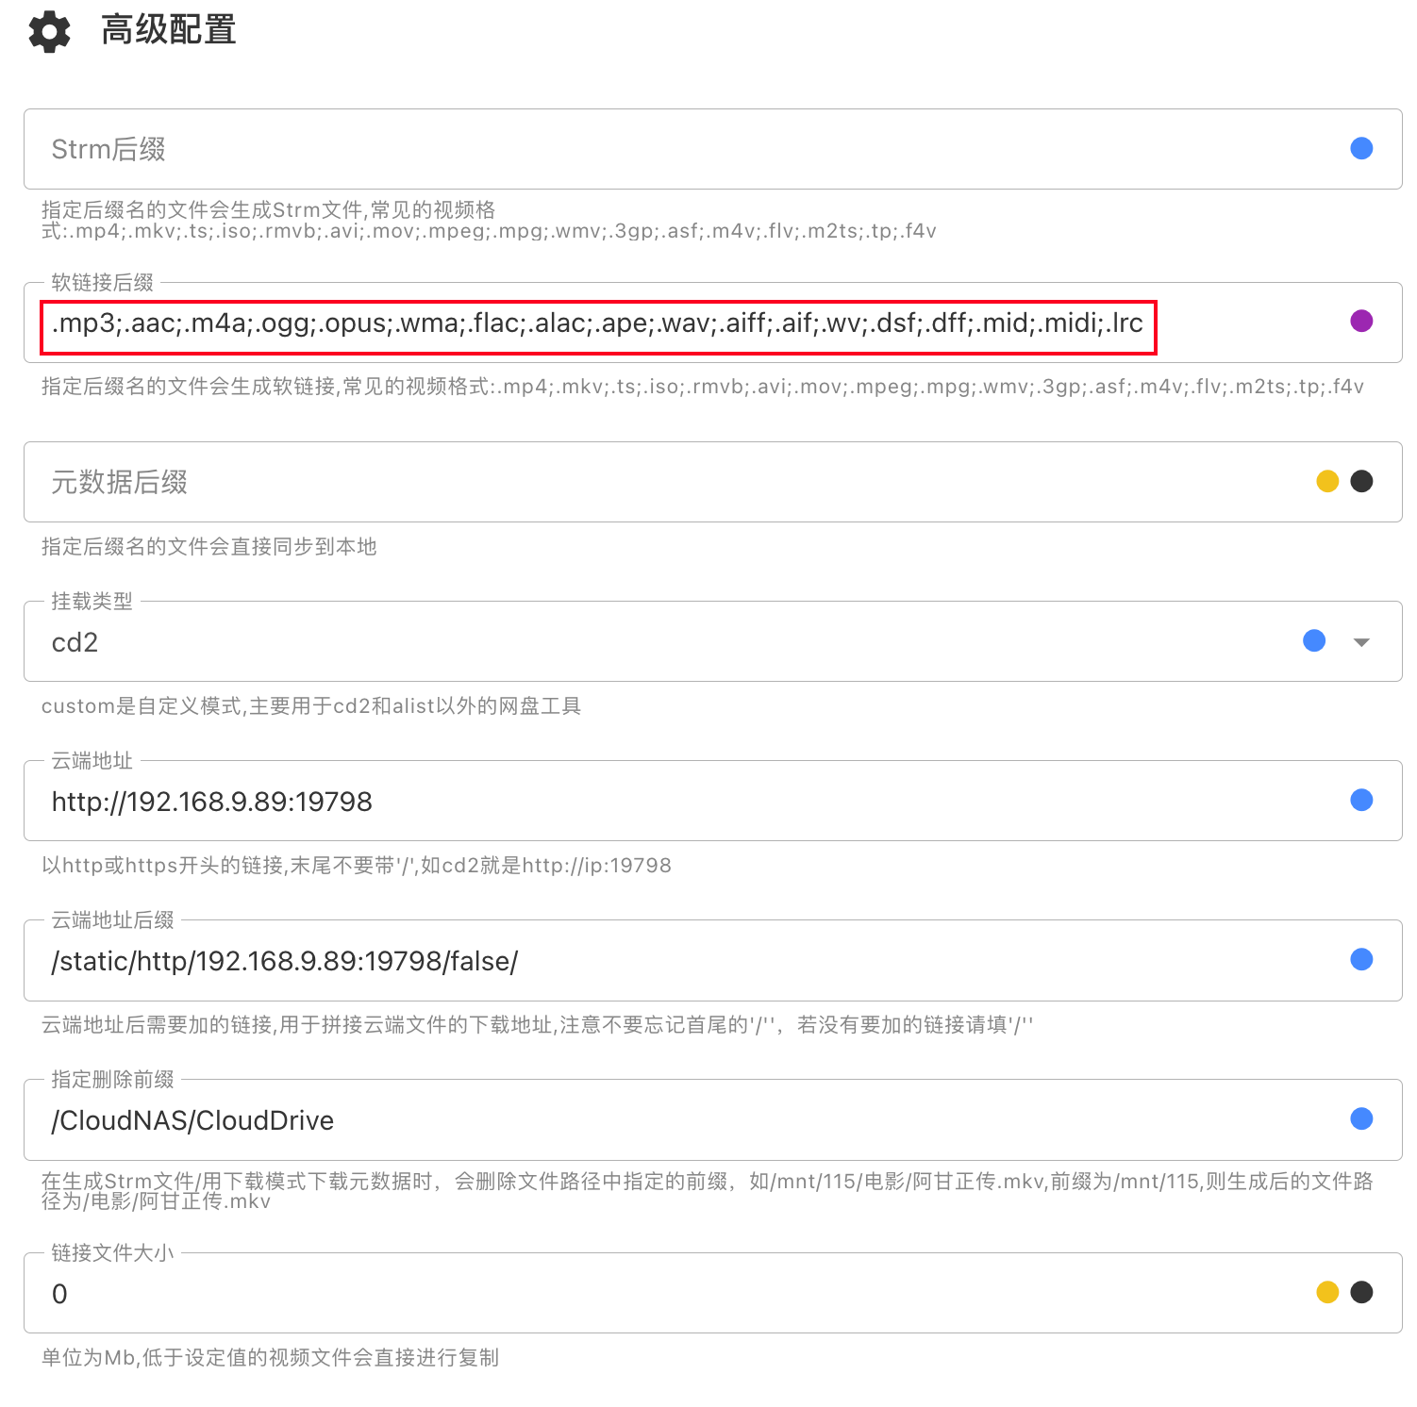Image resolution: width=1417 pixels, height=1407 pixels.
Task: Click the yellow dot in 元数据后缀 field
Action: coord(1327,482)
